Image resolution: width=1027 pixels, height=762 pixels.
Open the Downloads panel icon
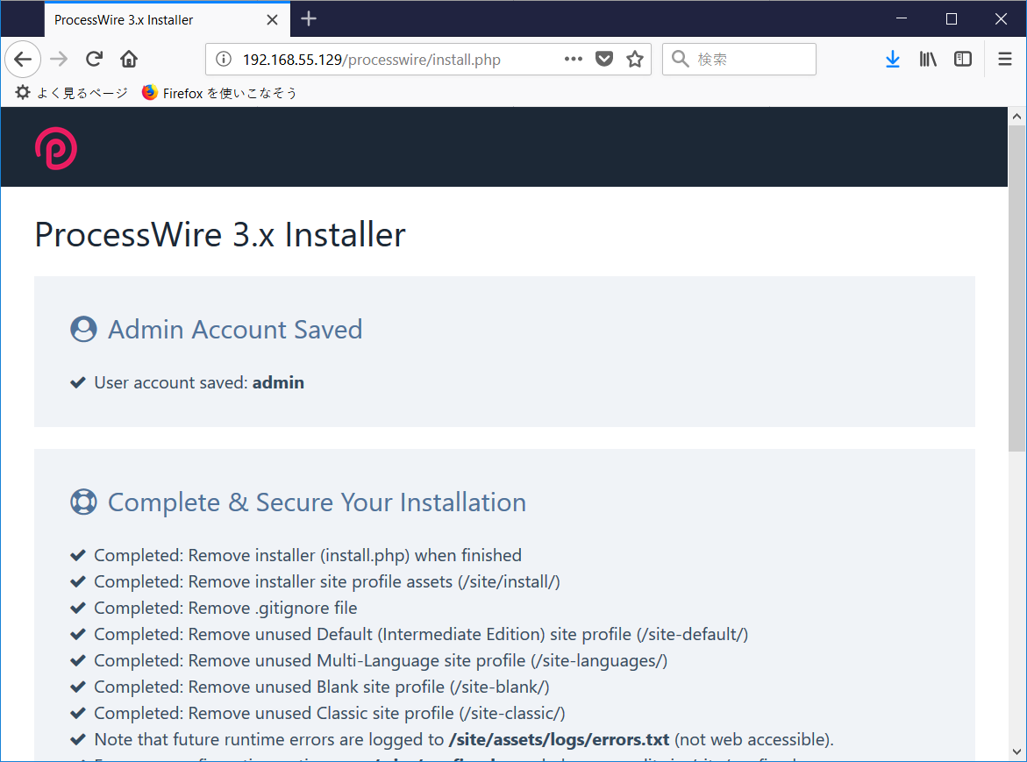pos(893,59)
